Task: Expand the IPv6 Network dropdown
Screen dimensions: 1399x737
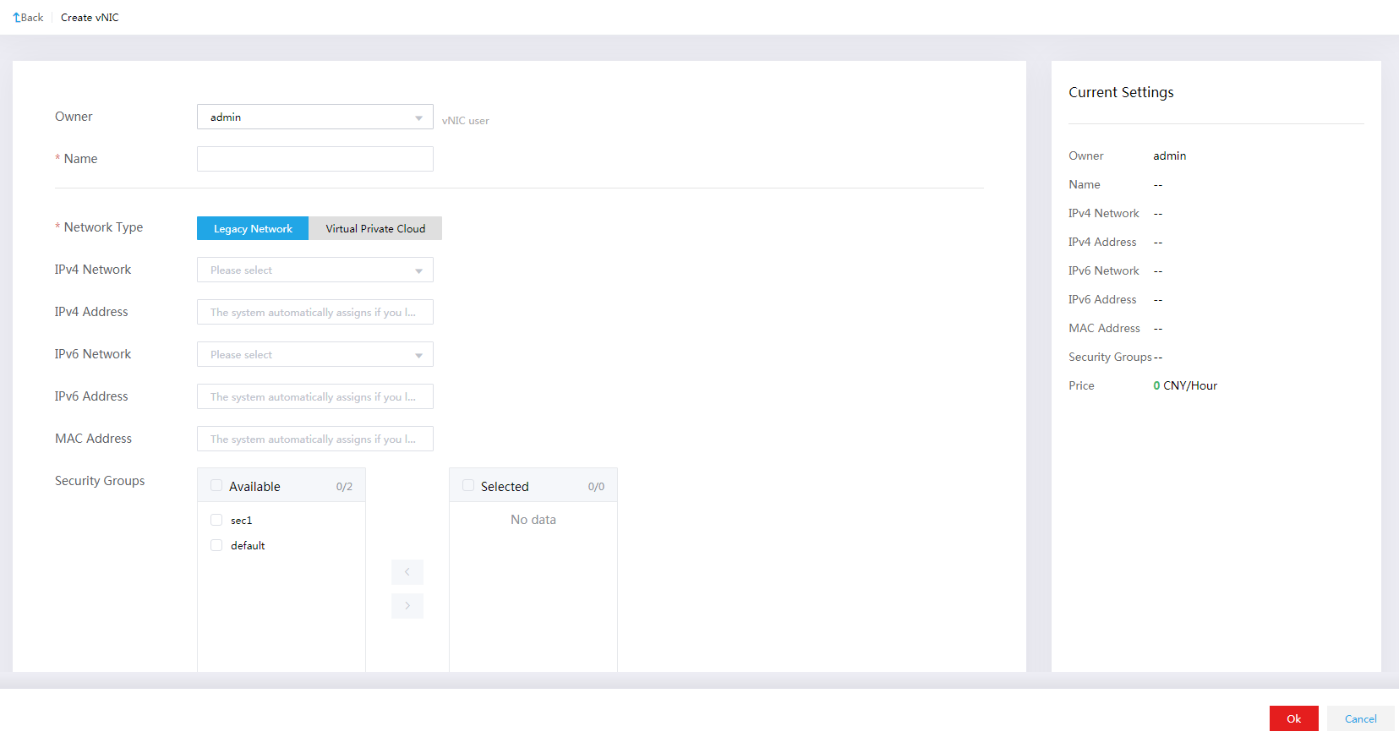Action: tap(315, 354)
